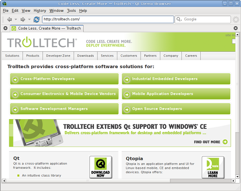The height and width of the screenshot is (191, 241).
Task: Go to the Products nav tab
Action: [33, 56]
